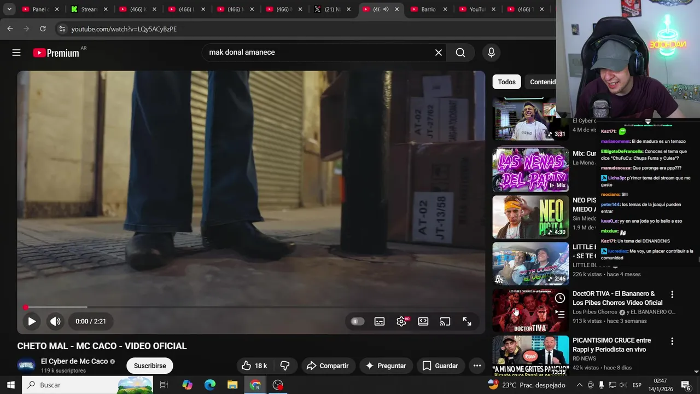
Task: Open PICANTISIMO CRUCE video title
Action: click(612, 345)
